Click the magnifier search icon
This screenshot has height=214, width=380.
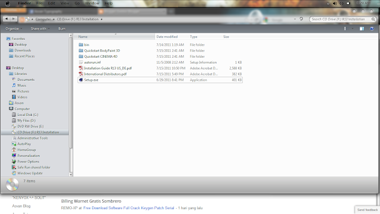(373, 19)
